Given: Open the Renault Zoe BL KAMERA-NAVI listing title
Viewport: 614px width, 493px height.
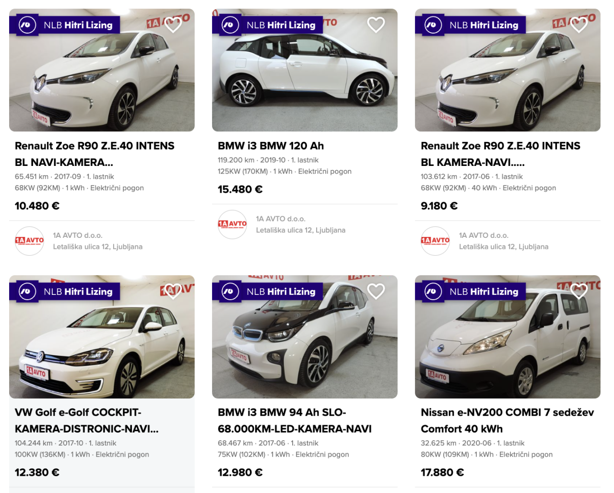Looking at the screenshot, I should click(x=500, y=154).
